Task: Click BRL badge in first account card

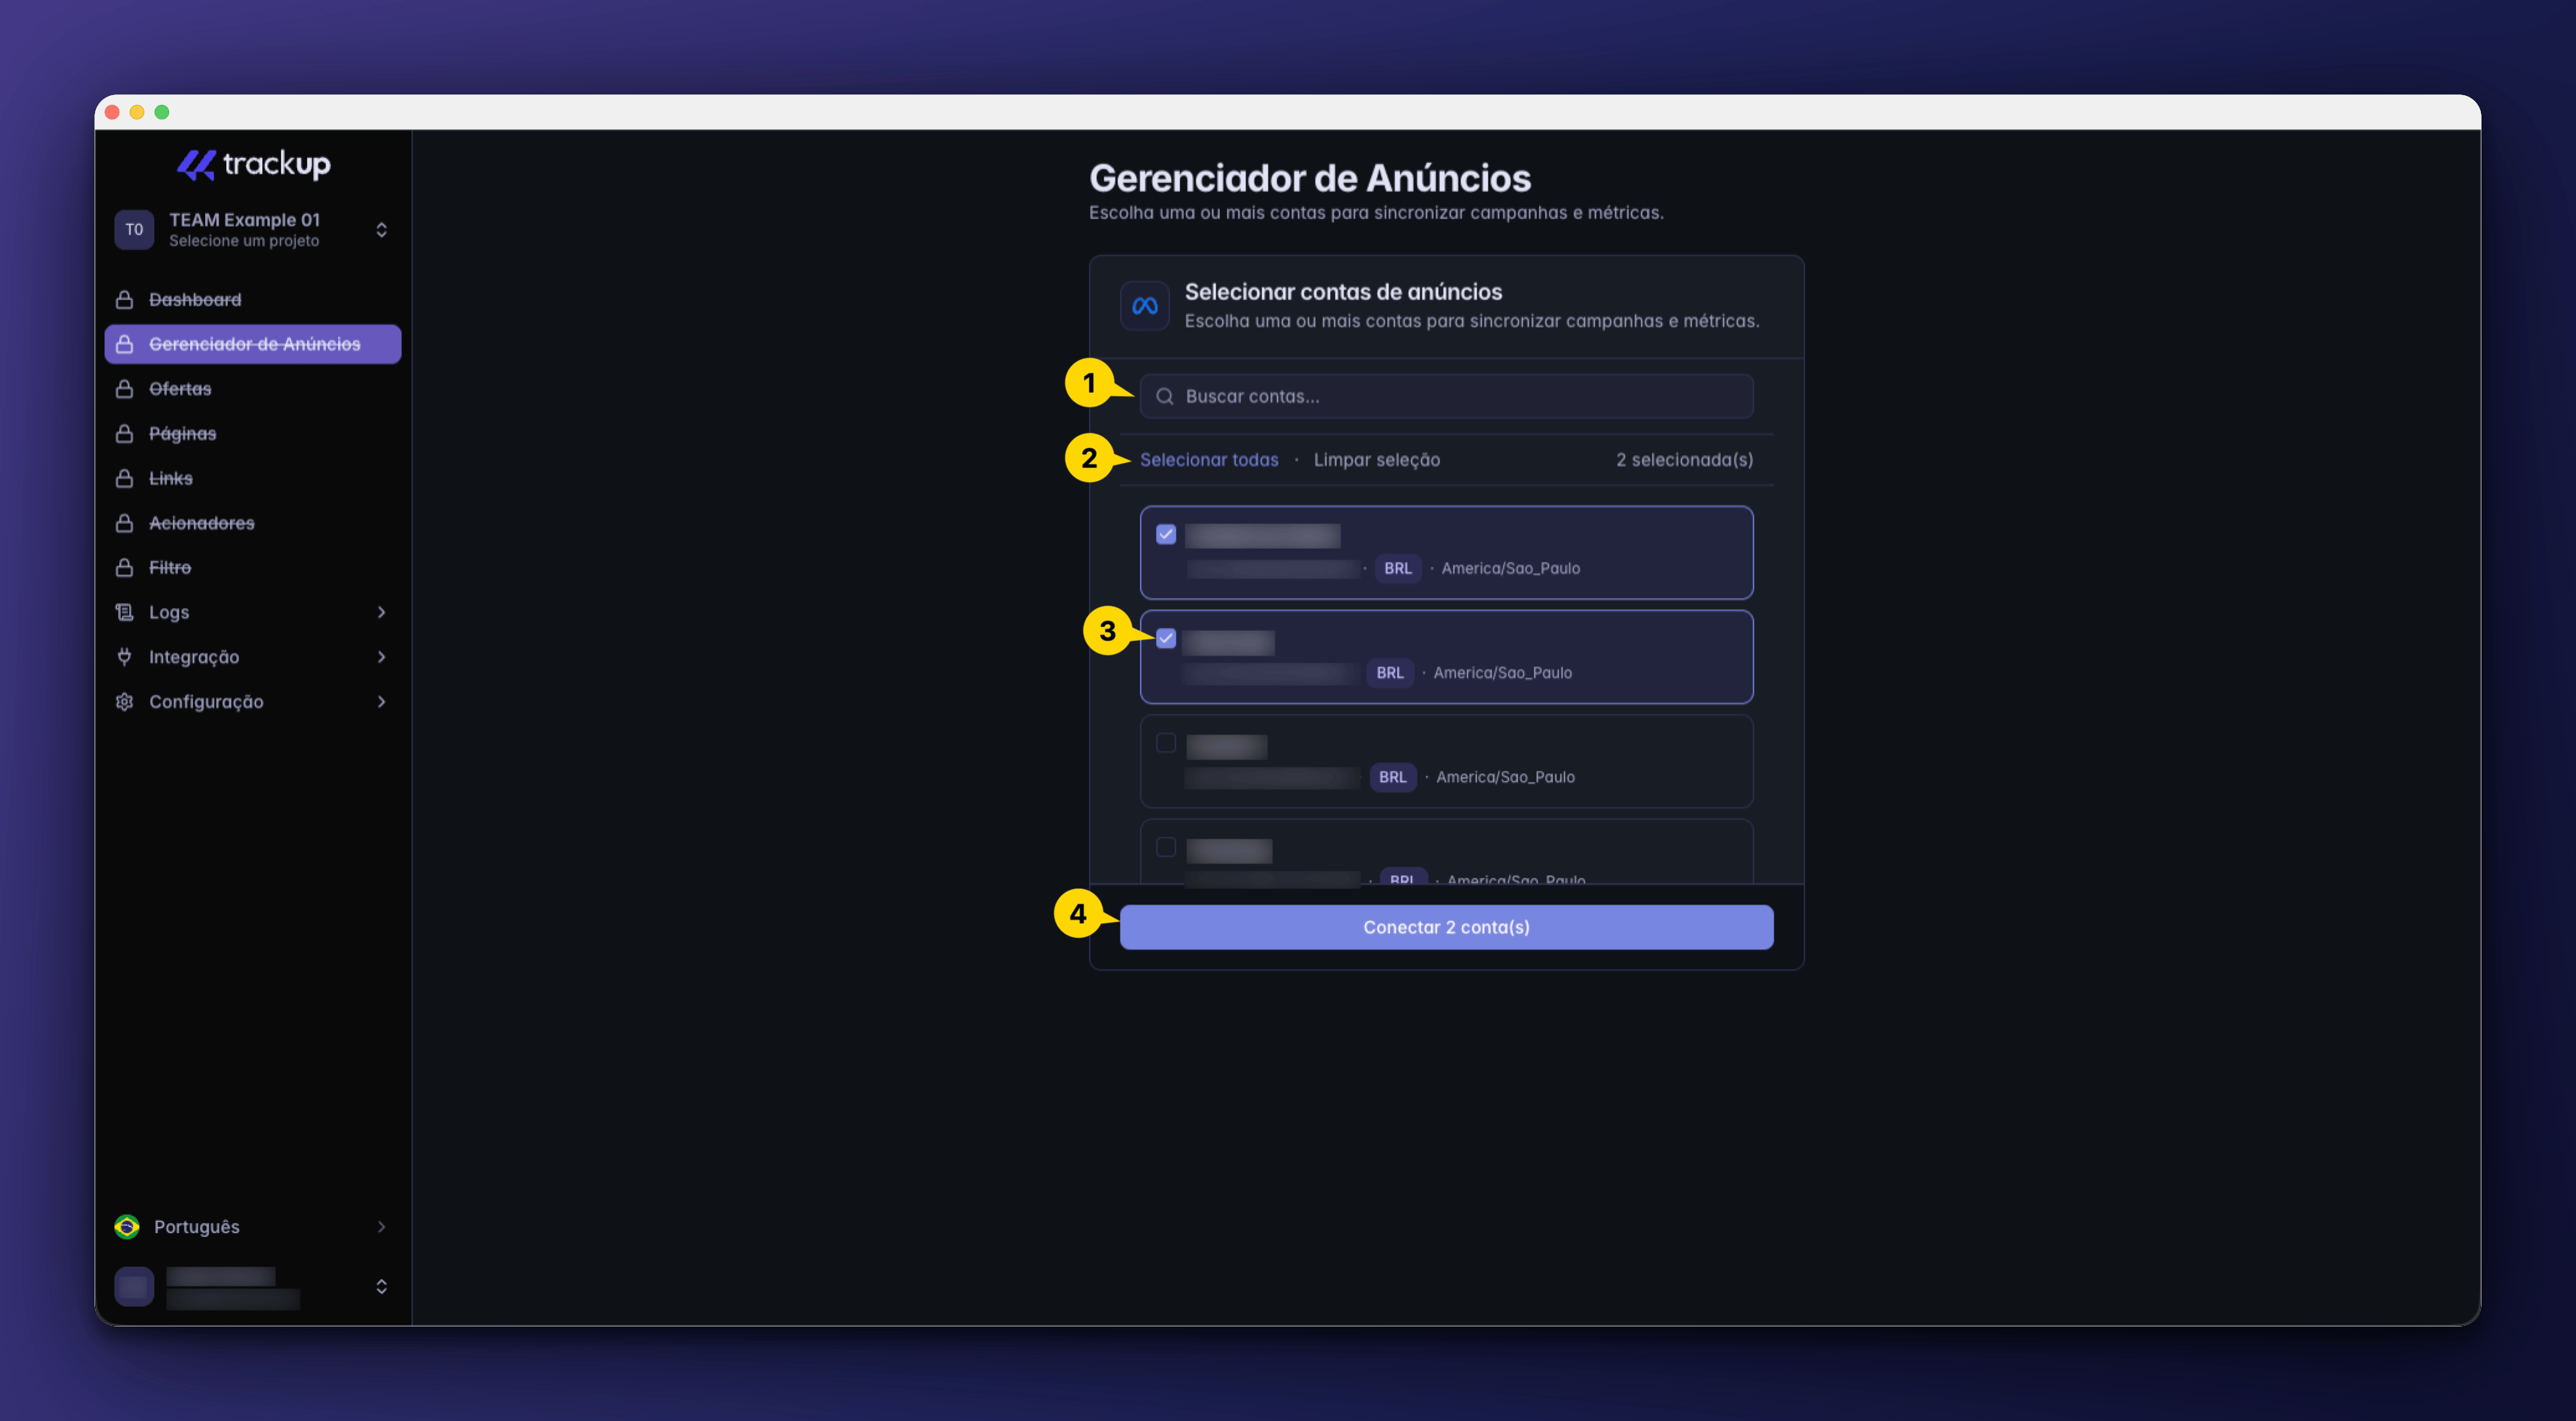Action: click(x=1398, y=568)
